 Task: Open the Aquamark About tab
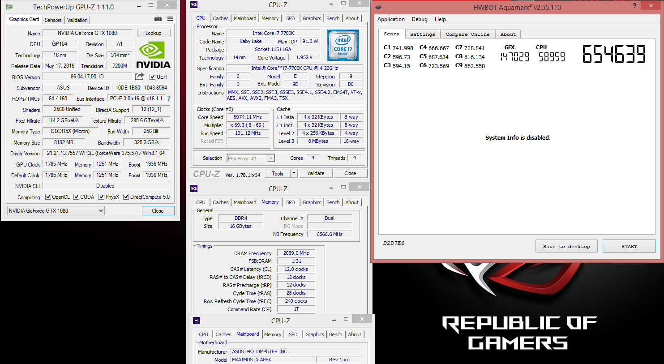[x=508, y=34]
